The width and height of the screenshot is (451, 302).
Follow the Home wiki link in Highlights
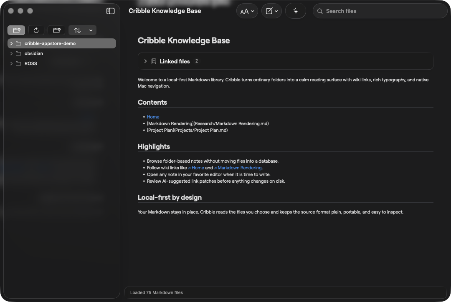point(196,168)
